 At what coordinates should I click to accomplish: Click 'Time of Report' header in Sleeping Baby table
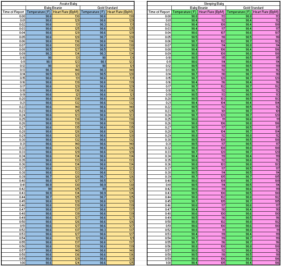[x=159, y=12]
